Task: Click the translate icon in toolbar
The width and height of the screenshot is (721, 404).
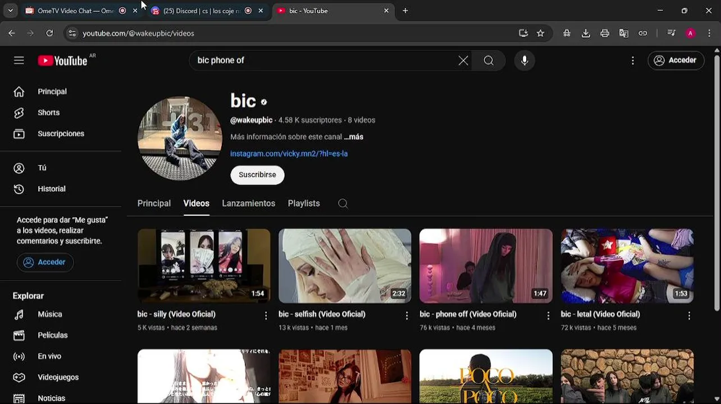Action: (624, 33)
